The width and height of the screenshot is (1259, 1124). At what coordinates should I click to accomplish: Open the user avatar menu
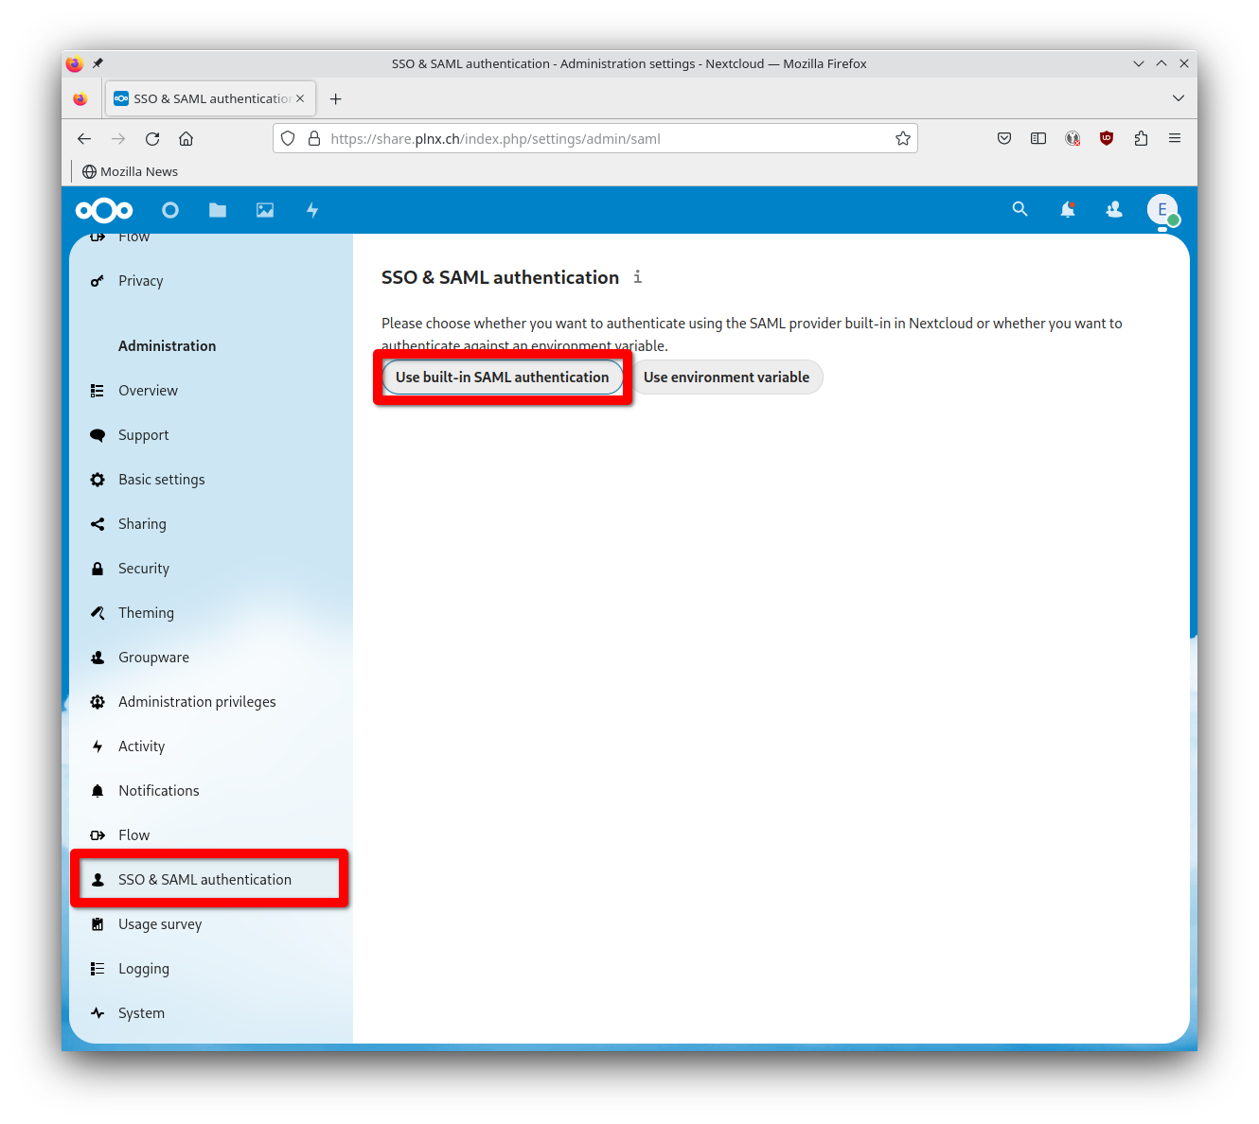click(x=1162, y=210)
